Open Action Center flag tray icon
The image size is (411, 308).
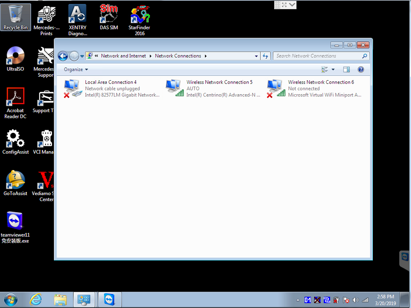tap(346, 300)
